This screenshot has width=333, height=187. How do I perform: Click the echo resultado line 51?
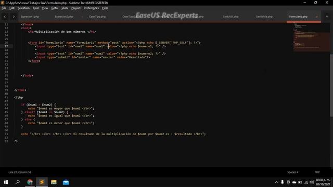(113, 134)
